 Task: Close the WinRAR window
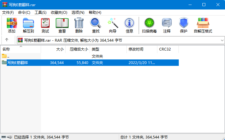218,5
